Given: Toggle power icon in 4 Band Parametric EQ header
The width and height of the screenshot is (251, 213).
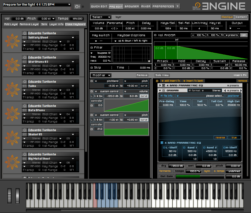Looking at the screenshot, I should click(x=164, y=85).
